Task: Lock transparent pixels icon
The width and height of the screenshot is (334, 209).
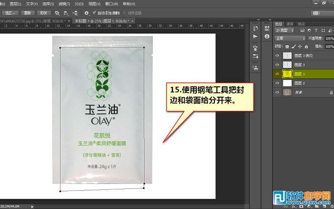Action: [287, 46]
